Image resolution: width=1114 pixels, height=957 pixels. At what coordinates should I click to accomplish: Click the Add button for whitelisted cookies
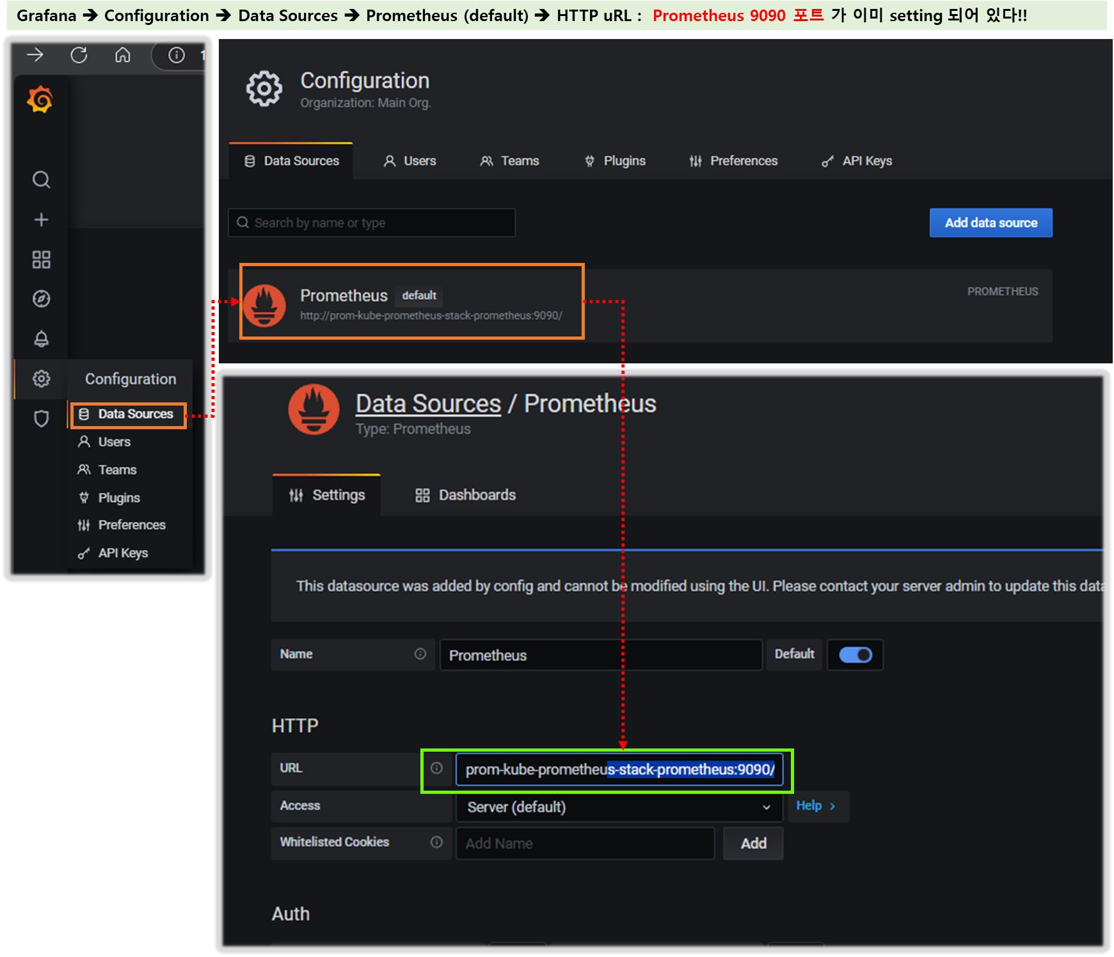pyautogui.click(x=753, y=844)
